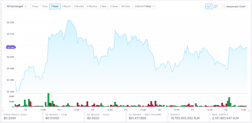Open the All Exchanges dropdown

click(16, 6)
